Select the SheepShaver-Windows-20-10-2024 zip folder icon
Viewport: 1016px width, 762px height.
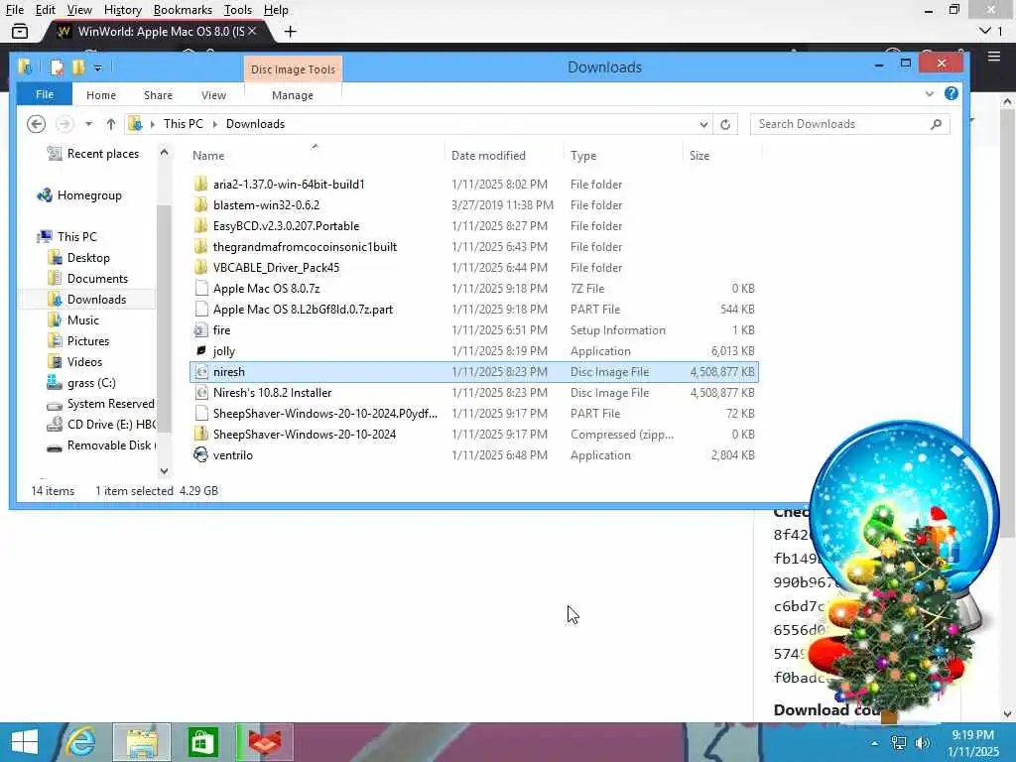pos(201,435)
